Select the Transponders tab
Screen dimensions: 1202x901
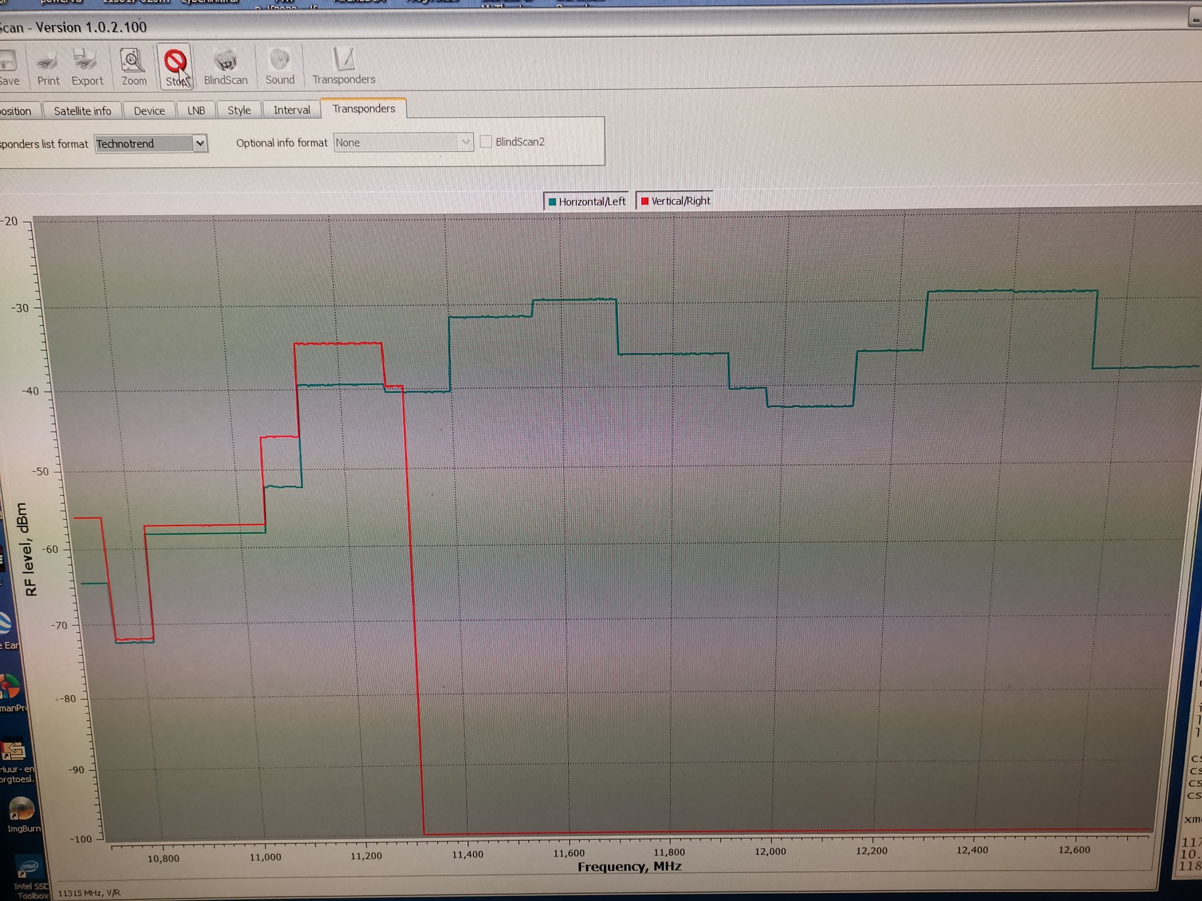pyautogui.click(x=364, y=108)
